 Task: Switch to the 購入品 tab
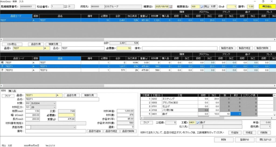point(12,91)
